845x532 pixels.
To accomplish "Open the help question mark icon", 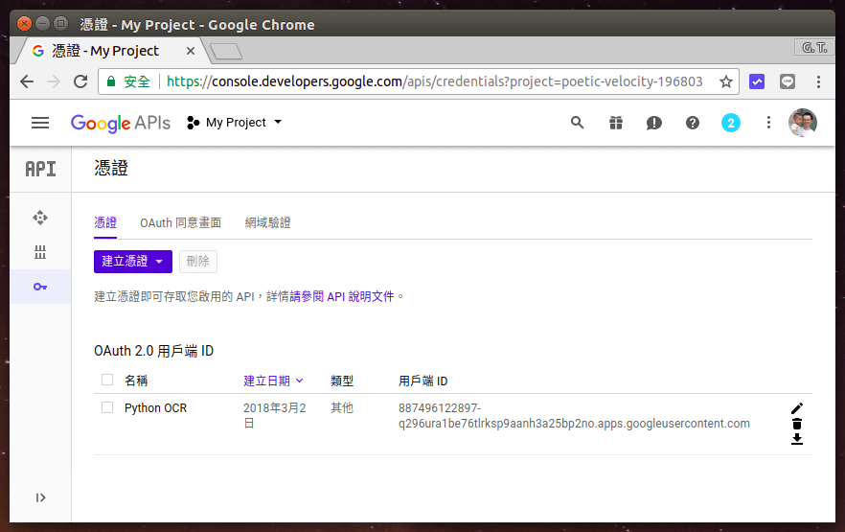I will pyautogui.click(x=693, y=123).
